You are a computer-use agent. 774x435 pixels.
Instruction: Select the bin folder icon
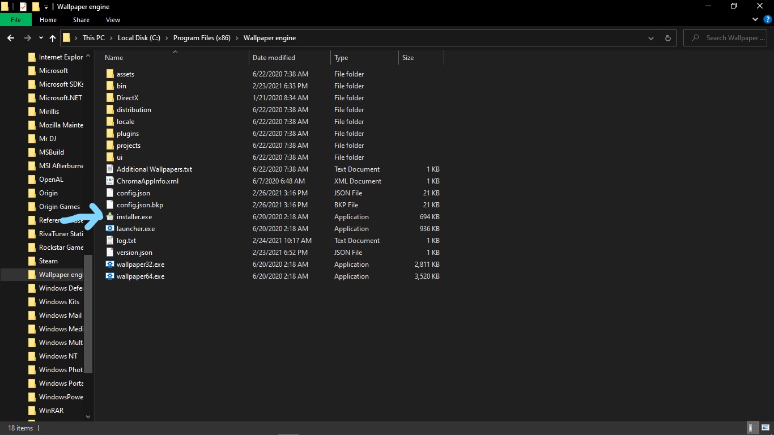click(110, 86)
